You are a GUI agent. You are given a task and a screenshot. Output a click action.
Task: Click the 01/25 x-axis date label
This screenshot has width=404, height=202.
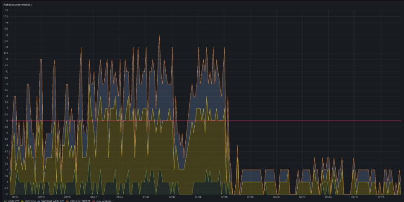coord(67,197)
